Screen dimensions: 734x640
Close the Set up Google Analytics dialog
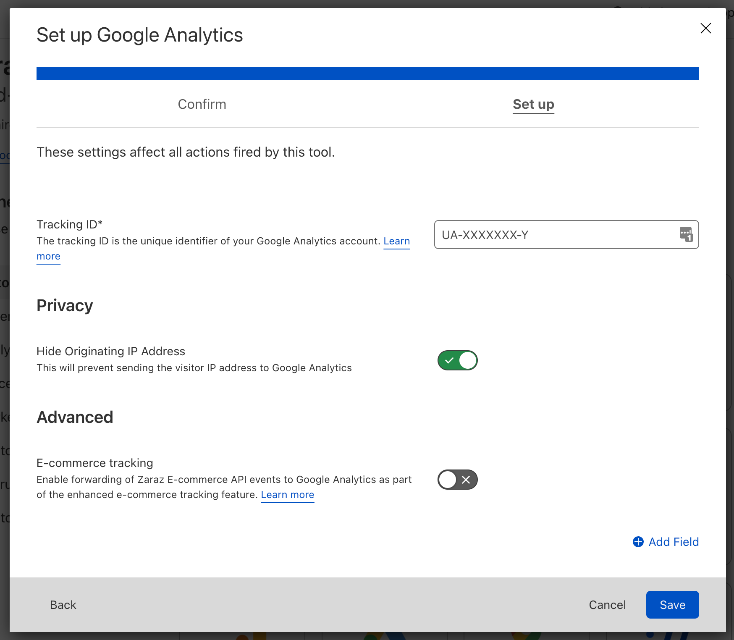[x=705, y=28]
